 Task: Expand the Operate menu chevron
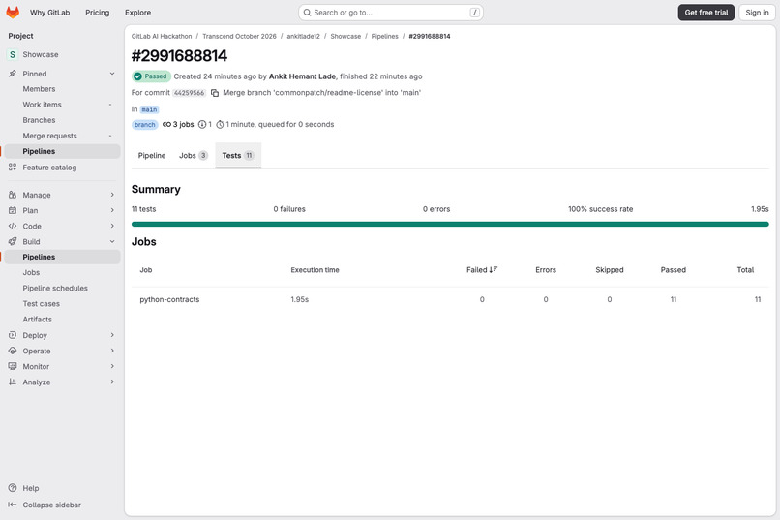tap(112, 351)
